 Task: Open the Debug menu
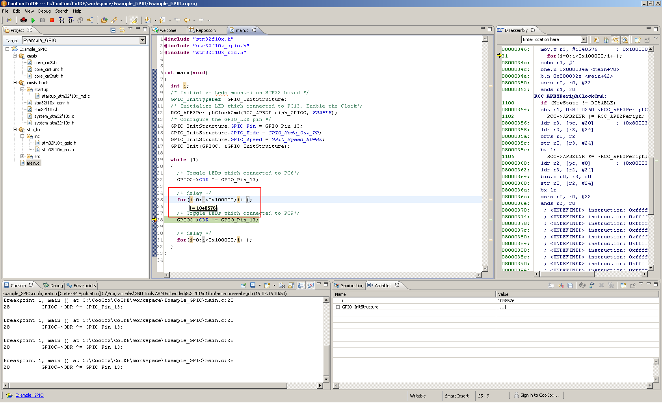[44, 11]
